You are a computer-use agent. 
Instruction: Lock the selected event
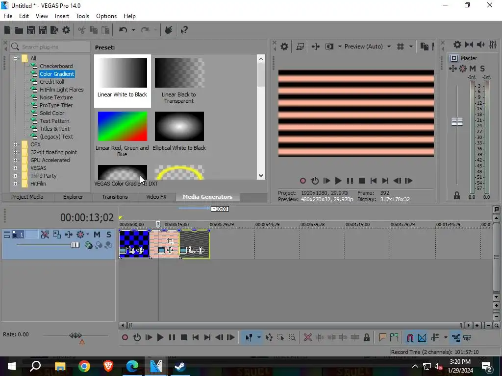pos(367,338)
